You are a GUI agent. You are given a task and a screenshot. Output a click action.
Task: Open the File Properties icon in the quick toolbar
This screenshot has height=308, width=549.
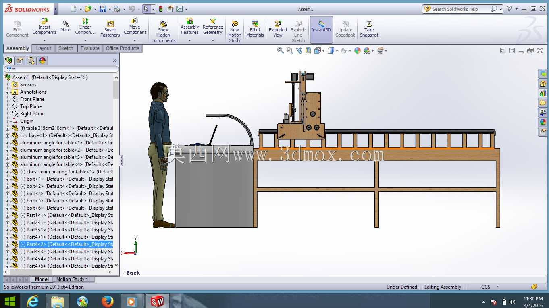click(x=170, y=9)
